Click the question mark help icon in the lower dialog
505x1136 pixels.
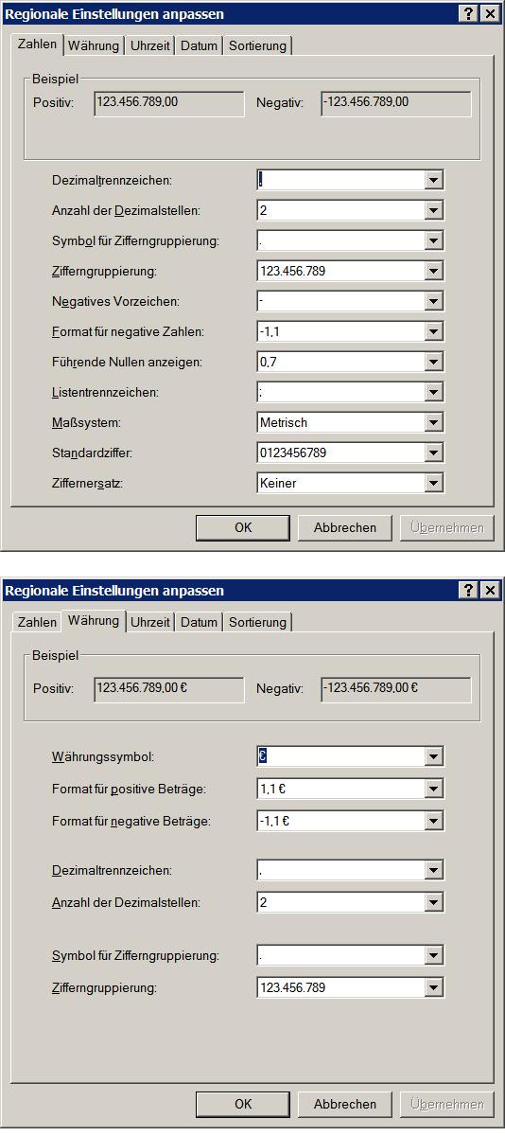point(470,590)
